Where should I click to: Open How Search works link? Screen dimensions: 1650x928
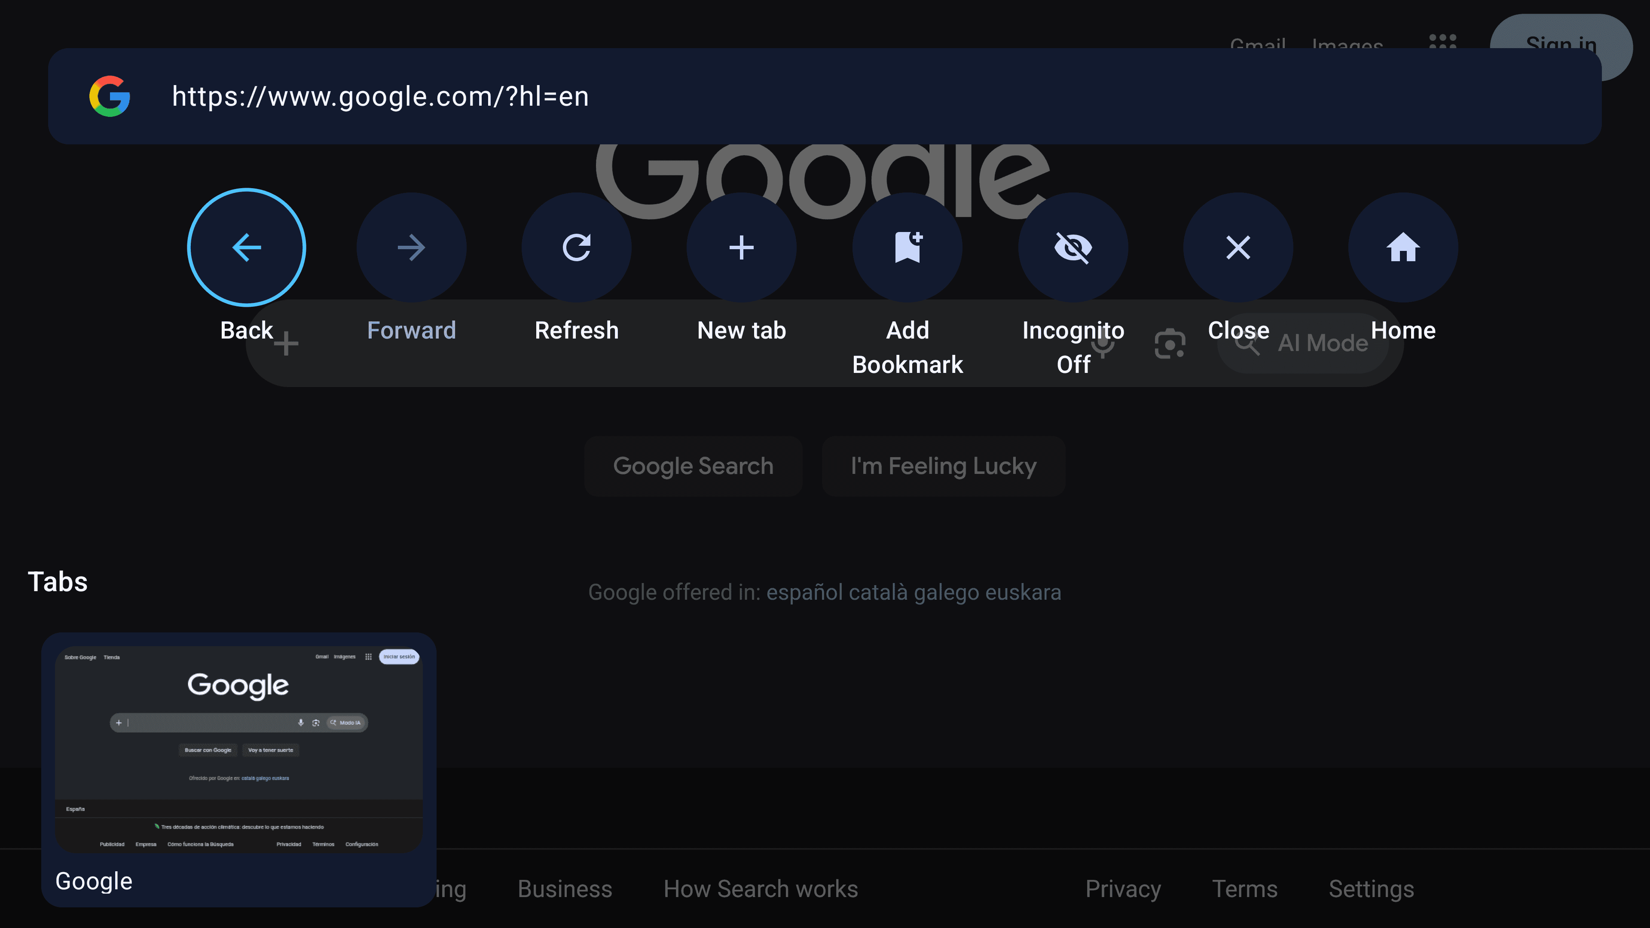click(x=761, y=889)
